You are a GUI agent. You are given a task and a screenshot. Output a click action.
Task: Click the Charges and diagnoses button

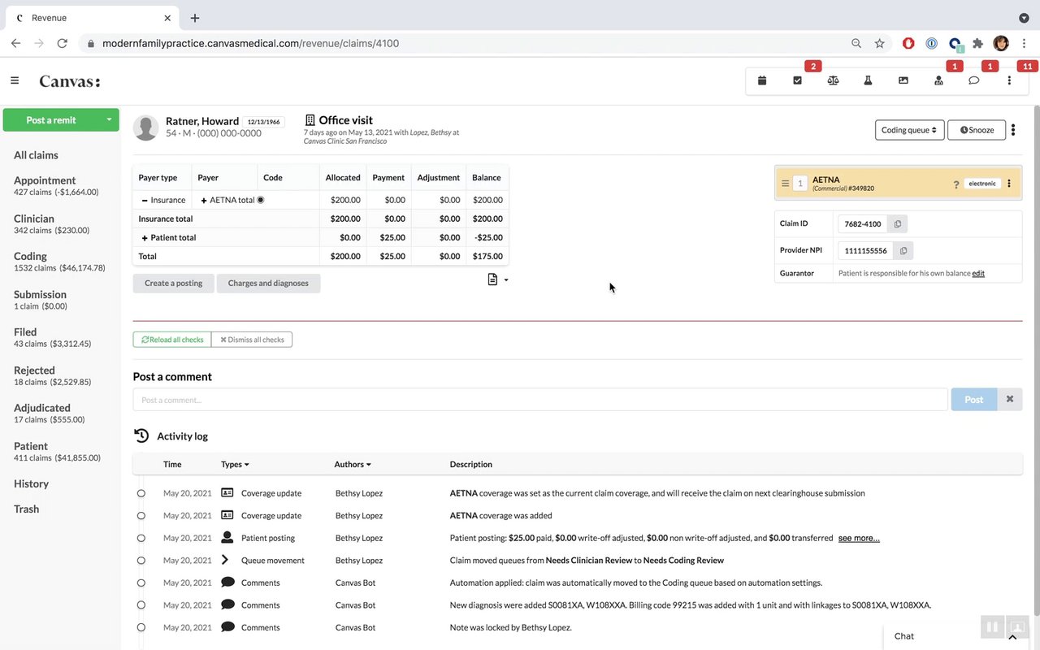[x=268, y=284]
